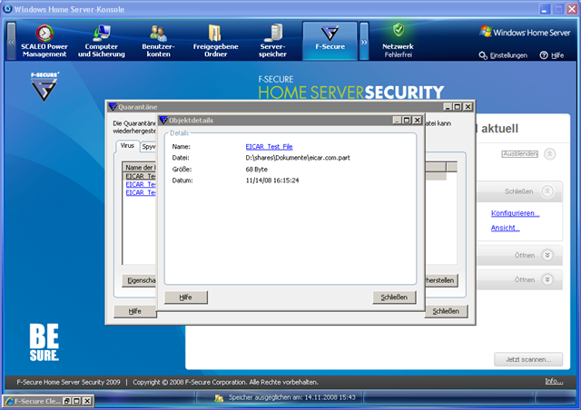Expand second Öffnen section chevron

tap(547, 279)
